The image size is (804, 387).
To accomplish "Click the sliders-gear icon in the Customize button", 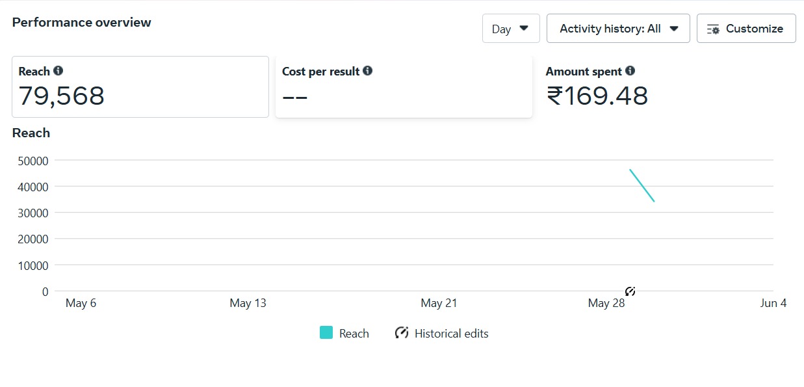I will (x=713, y=29).
